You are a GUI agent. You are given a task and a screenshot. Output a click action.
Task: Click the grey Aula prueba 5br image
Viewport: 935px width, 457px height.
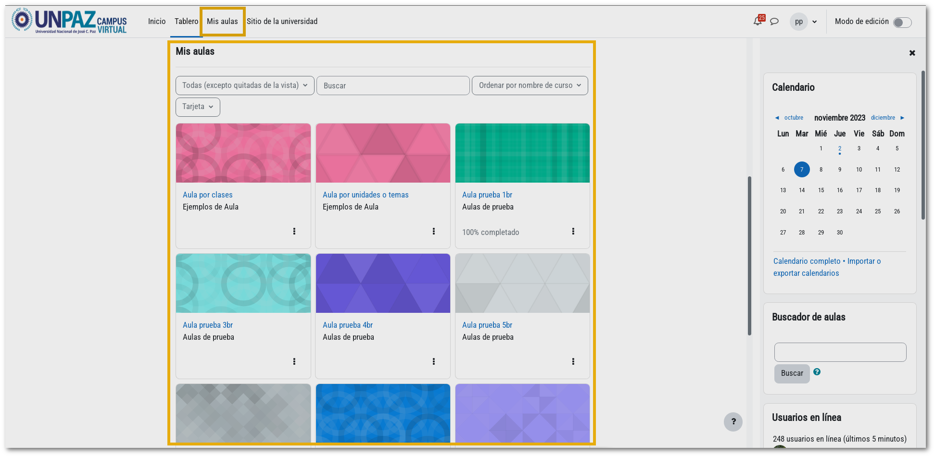click(x=522, y=283)
